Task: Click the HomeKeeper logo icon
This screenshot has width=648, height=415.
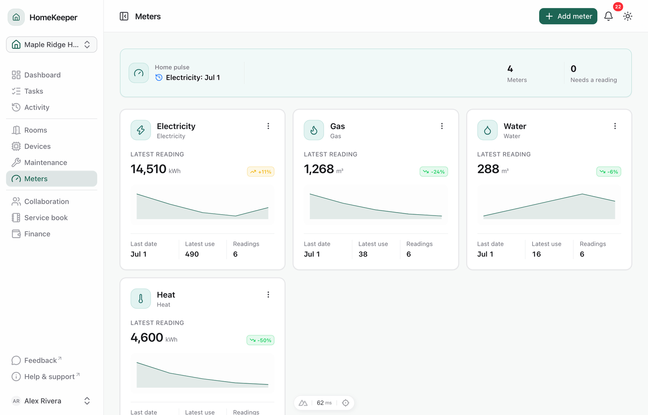Action: tap(16, 17)
